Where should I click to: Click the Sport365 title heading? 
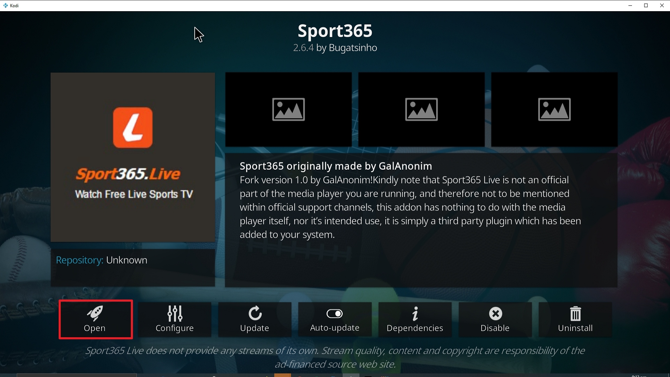coord(335,31)
